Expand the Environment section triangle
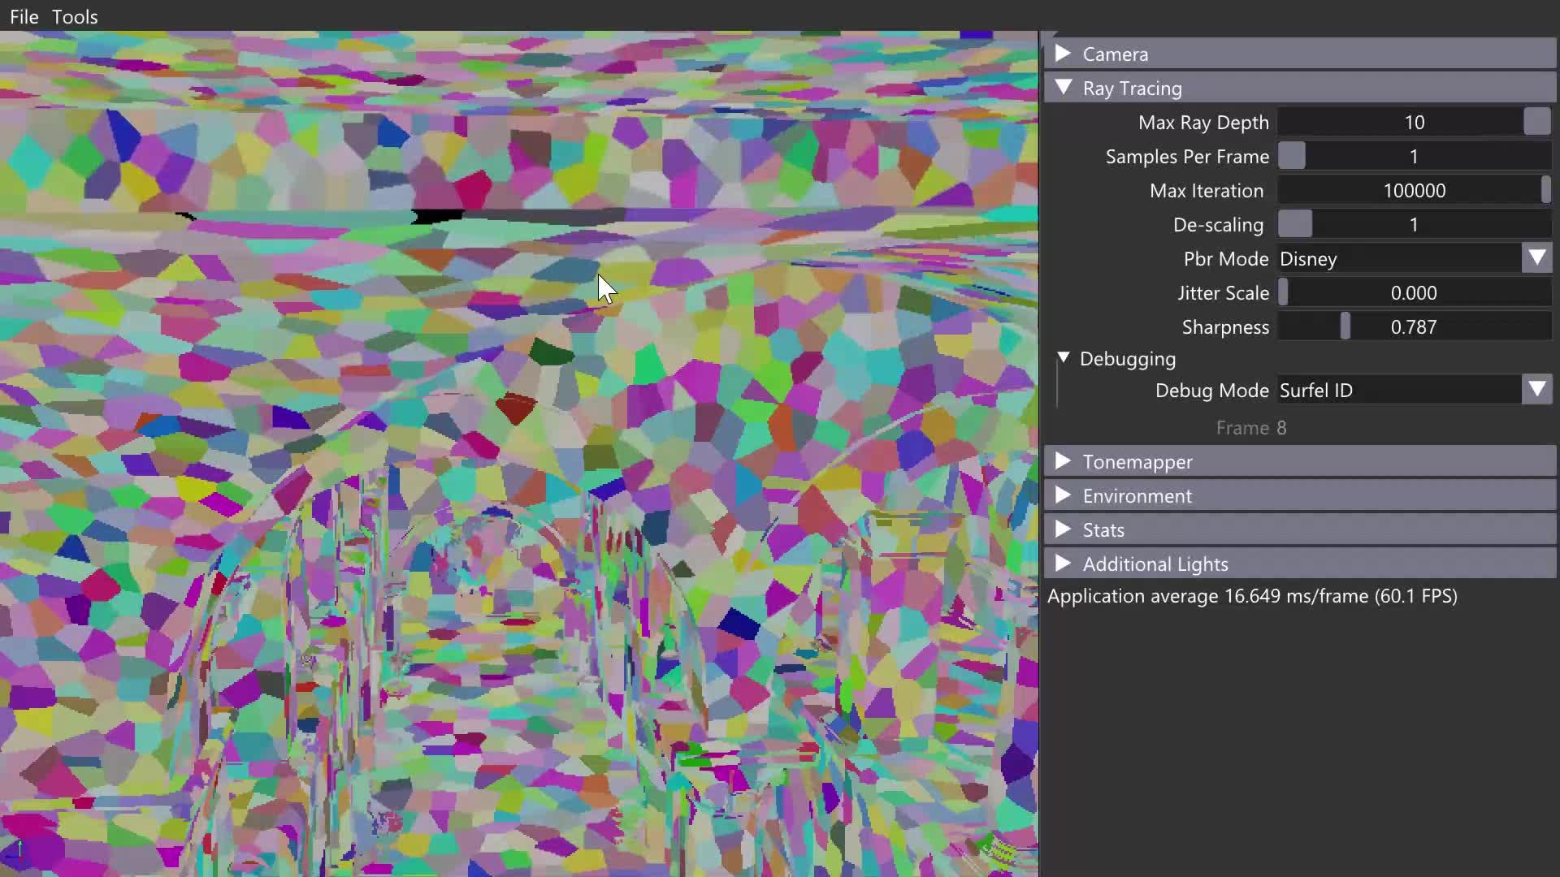Viewport: 1560px width, 877px height. pyautogui.click(x=1063, y=495)
